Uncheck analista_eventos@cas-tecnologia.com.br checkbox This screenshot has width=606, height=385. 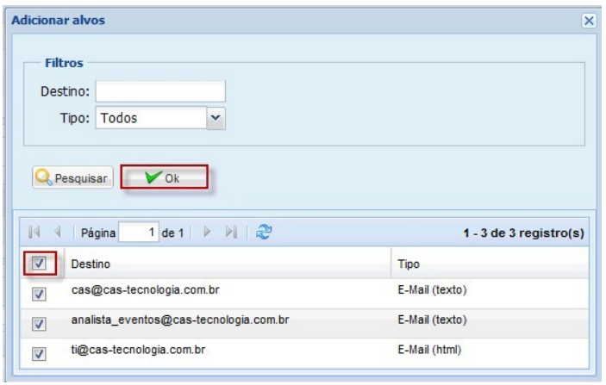click(x=38, y=322)
